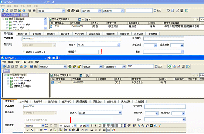Check 是否报价给销售人员 in upper window
The width and height of the screenshot is (204, 134).
tap(24, 52)
